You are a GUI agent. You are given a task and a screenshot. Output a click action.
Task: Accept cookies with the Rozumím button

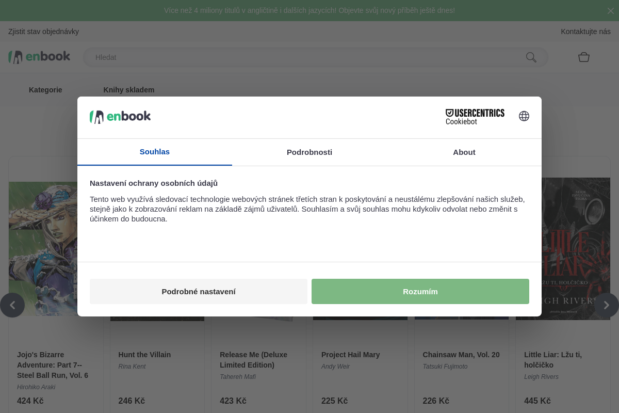click(420, 291)
